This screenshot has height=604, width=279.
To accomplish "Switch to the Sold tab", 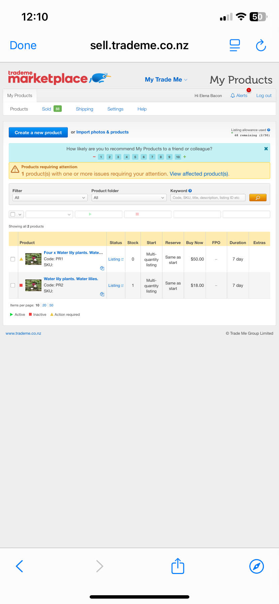I will point(47,109).
